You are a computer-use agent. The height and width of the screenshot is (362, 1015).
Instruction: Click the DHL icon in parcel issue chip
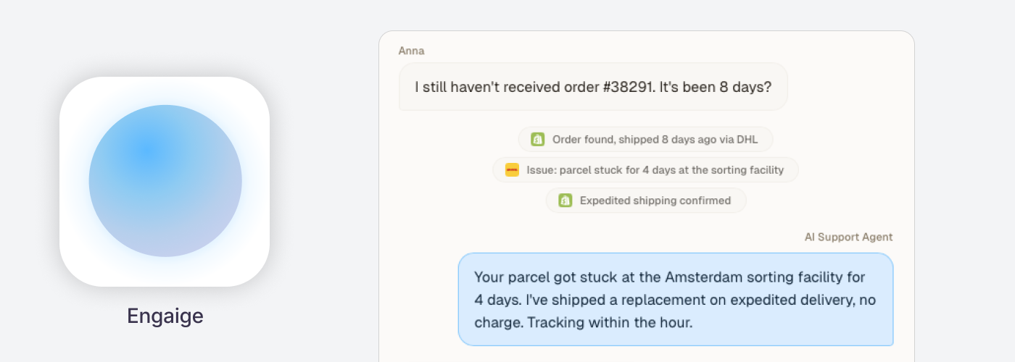coord(512,170)
